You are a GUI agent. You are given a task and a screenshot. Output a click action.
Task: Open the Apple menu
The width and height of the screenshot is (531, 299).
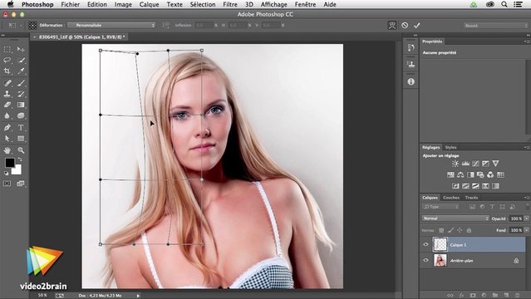pyautogui.click(x=11, y=4)
